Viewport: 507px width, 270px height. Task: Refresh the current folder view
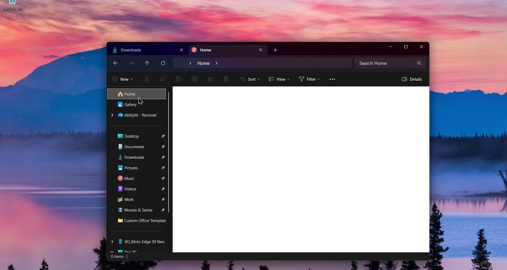pyautogui.click(x=163, y=63)
